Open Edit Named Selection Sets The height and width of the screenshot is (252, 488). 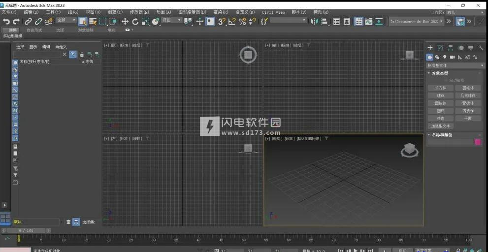tap(264, 21)
